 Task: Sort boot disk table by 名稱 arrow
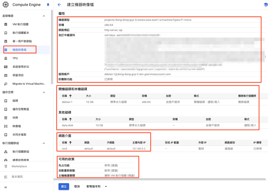point(70,96)
